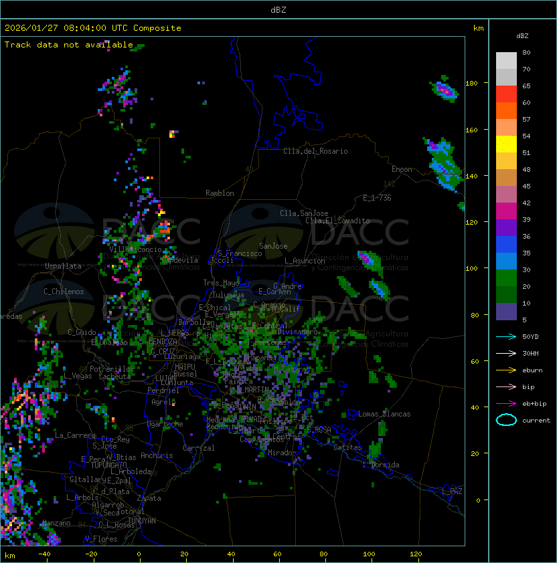The height and width of the screenshot is (563, 557).
Task: Click the 'Encon' map label
Action: [x=402, y=169]
